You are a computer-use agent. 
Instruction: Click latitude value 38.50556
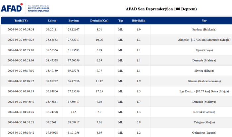pos(52,50)
